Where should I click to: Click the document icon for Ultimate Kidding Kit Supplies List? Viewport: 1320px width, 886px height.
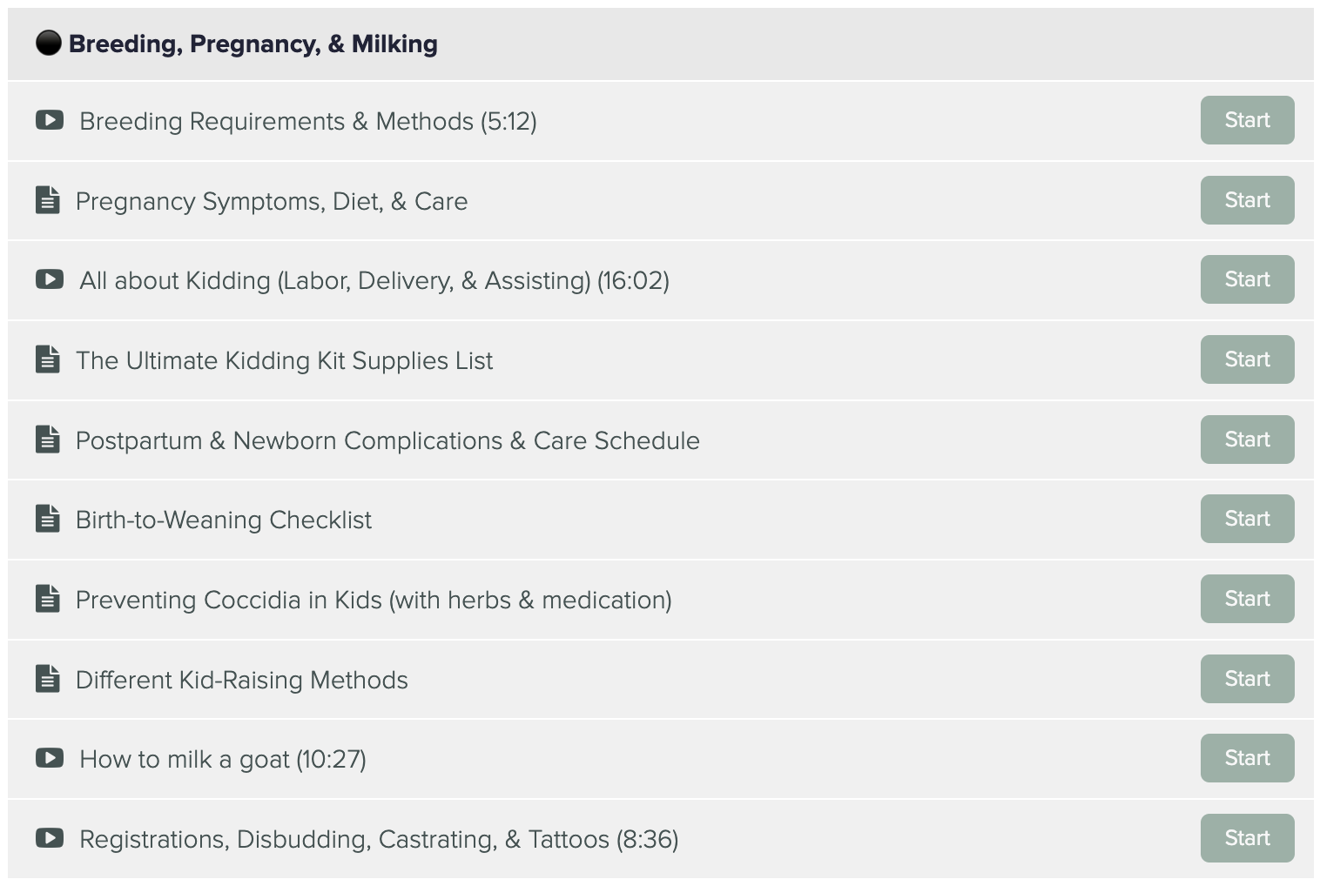coord(48,359)
